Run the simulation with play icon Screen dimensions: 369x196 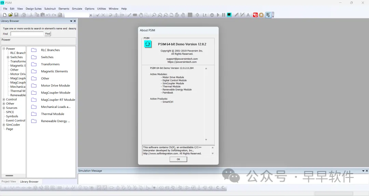click(x=218, y=15)
